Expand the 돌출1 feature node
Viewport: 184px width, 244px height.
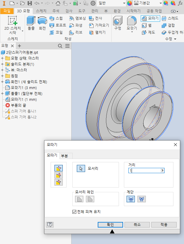2,93
